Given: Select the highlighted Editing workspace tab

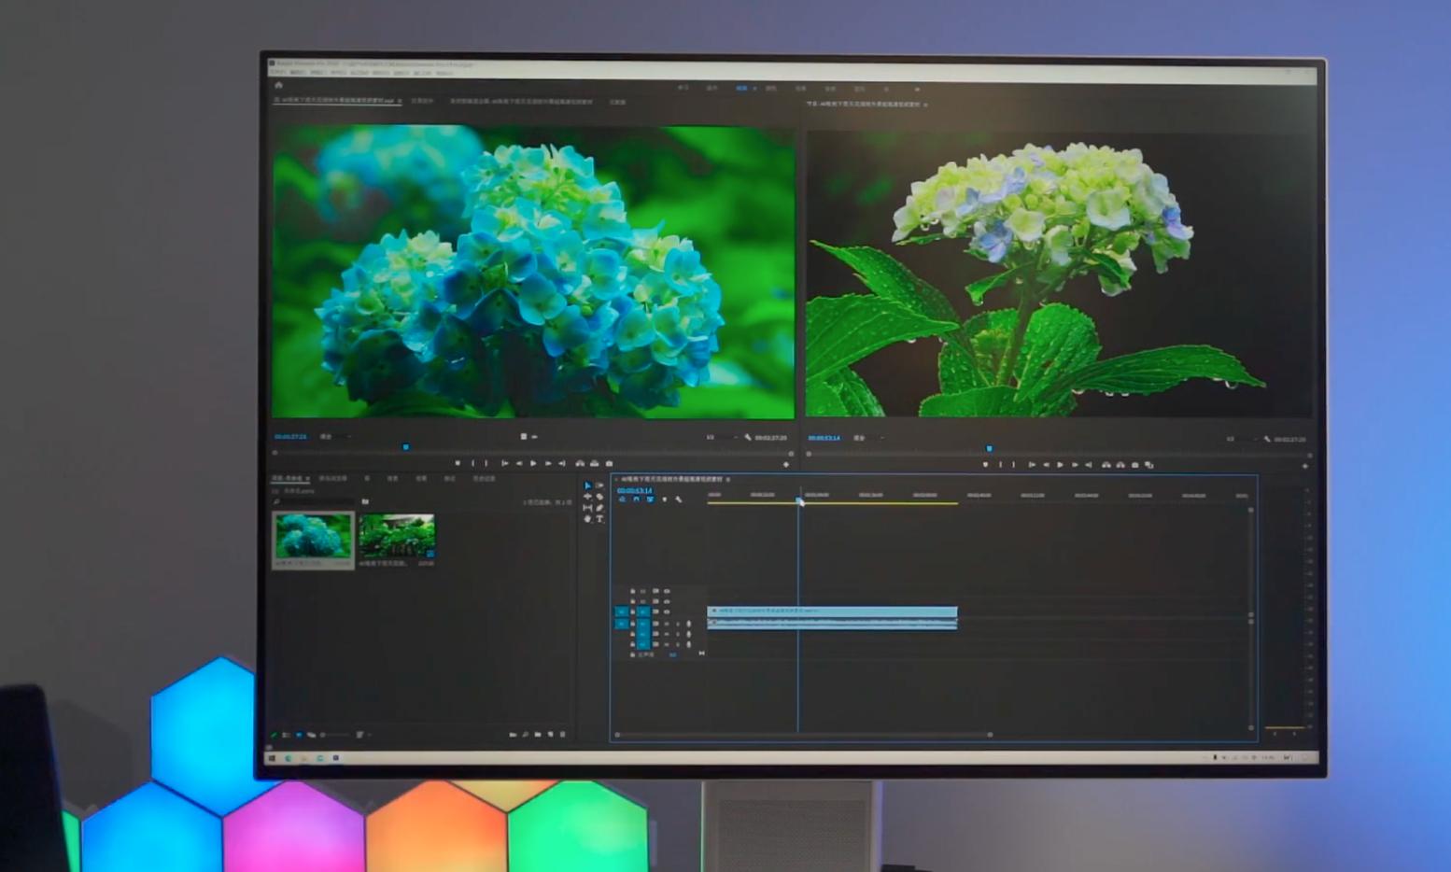Looking at the screenshot, I should coord(742,88).
